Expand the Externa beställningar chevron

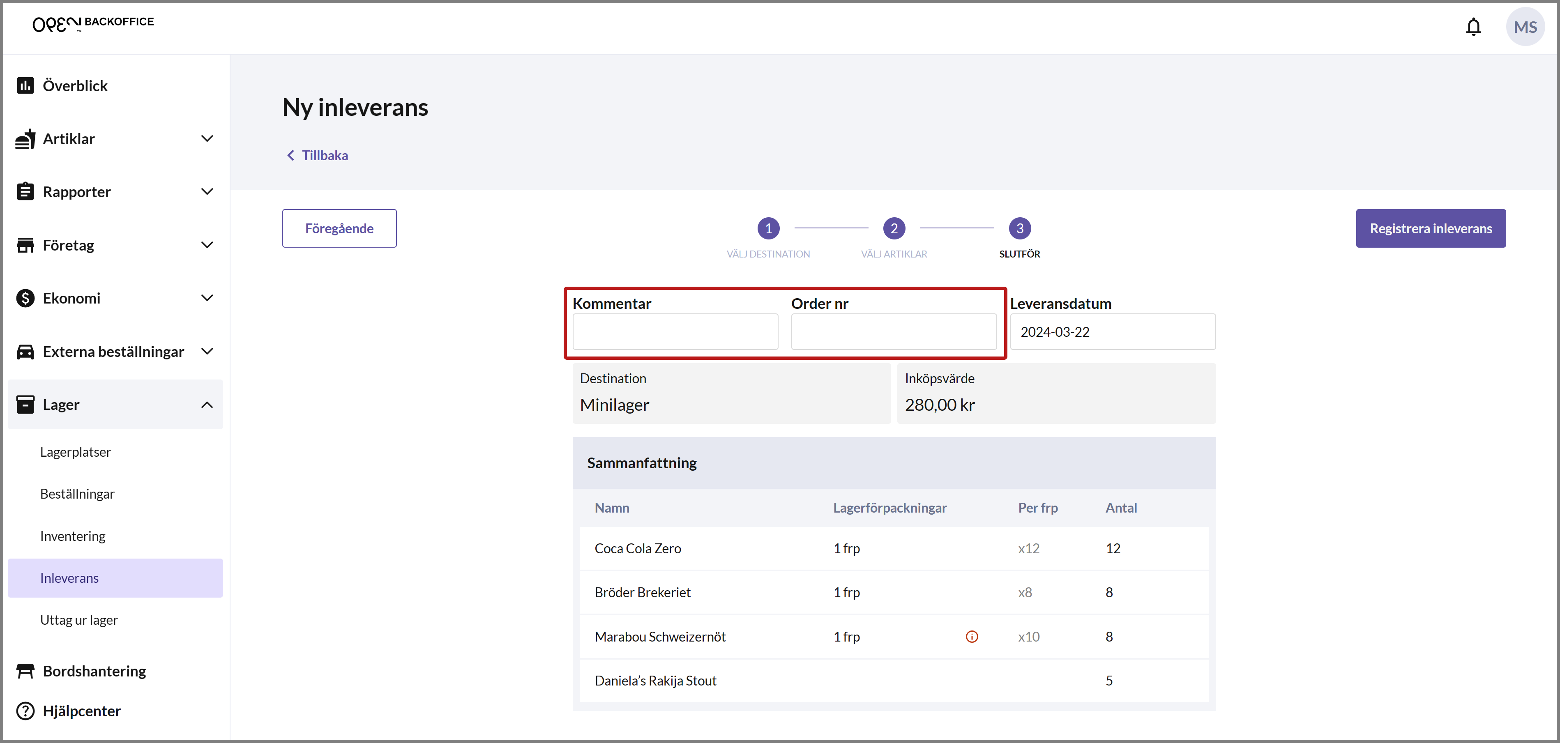tap(207, 351)
